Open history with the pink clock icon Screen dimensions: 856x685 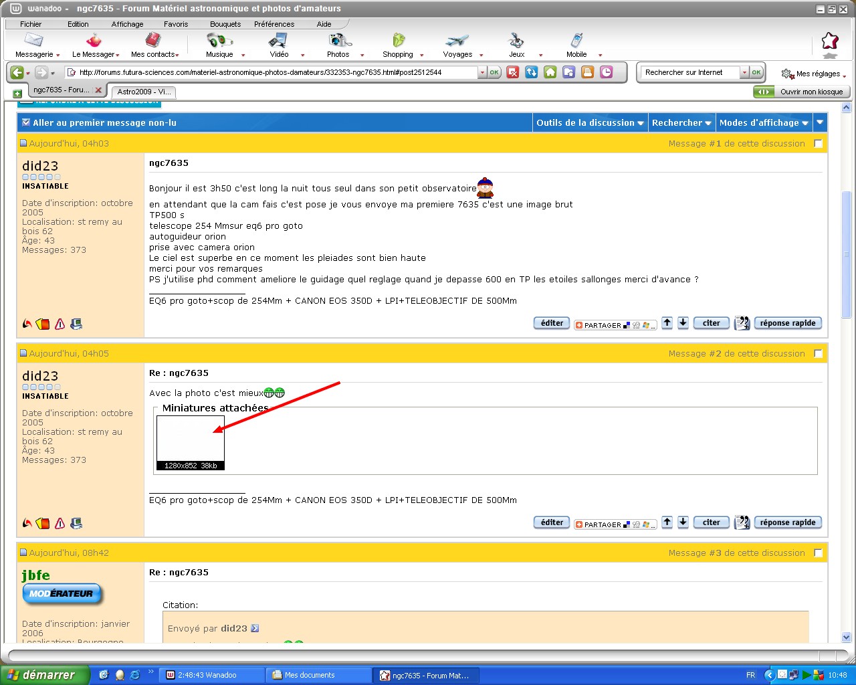(x=607, y=72)
